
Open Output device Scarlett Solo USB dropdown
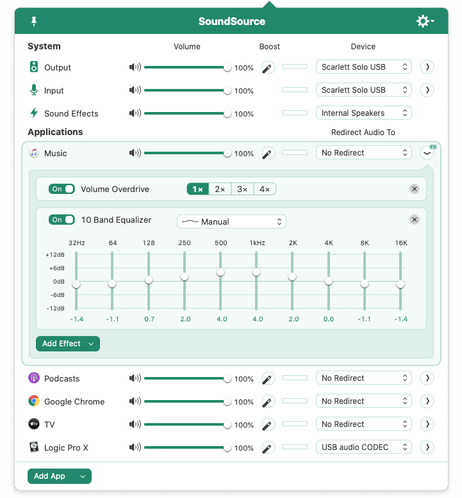[363, 67]
